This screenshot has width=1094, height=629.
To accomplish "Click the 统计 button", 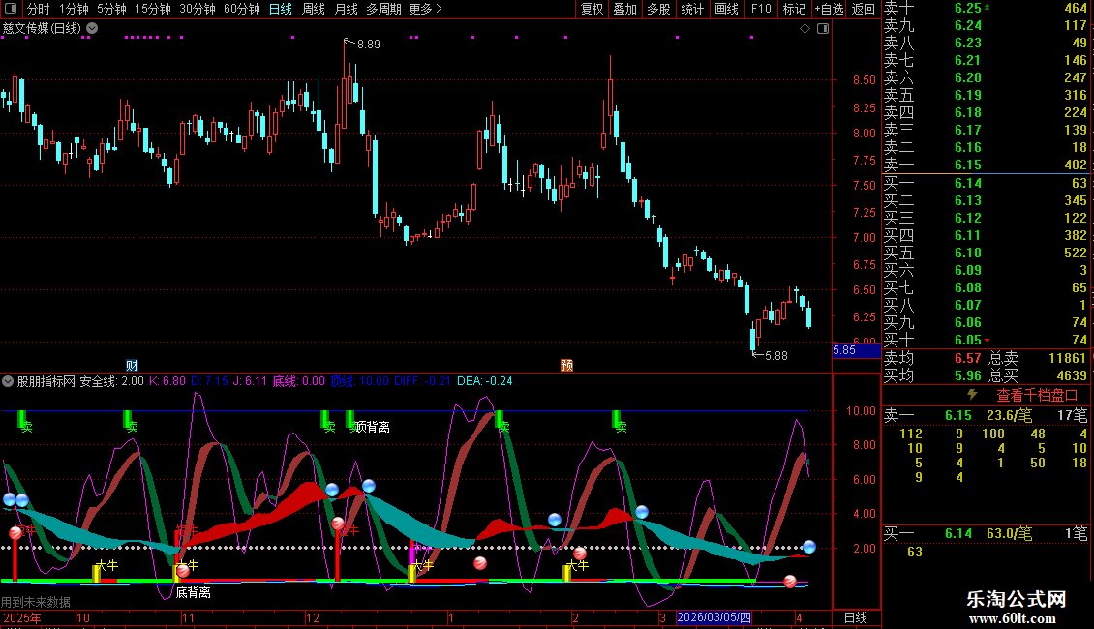I will pyautogui.click(x=692, y=9).
